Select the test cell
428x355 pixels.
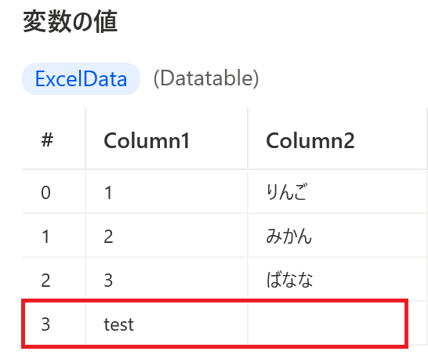coord(167,324)
